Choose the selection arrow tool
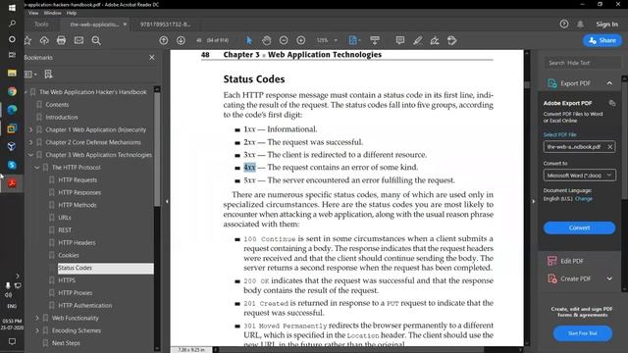The width and height of the screenshot is (628, 353). click(x=248, y=40)
